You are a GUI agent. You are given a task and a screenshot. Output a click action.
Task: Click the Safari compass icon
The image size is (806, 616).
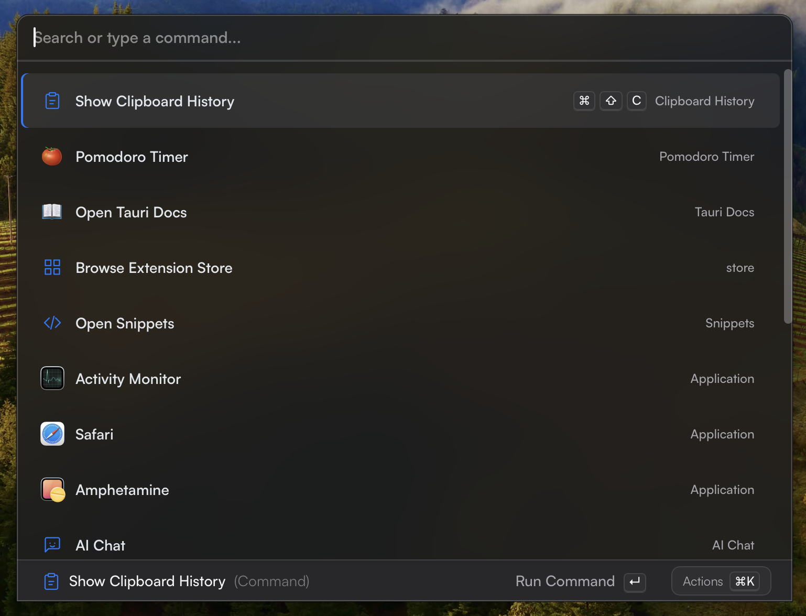[52, 434]
